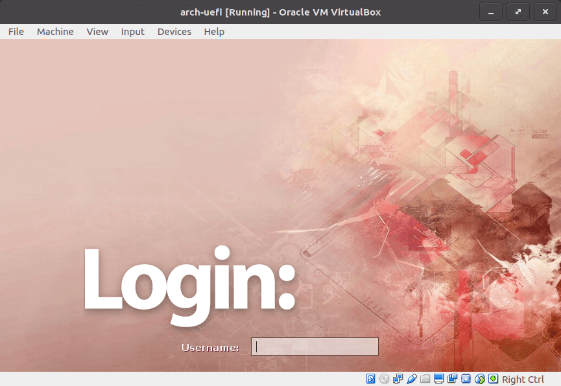Minimize the VirtualBox window
The image size is (561, 386).
[x=491, y=12]
